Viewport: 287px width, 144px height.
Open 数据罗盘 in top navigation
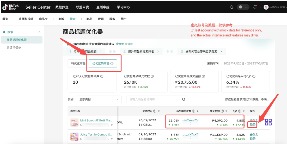[x=62, y=7]
